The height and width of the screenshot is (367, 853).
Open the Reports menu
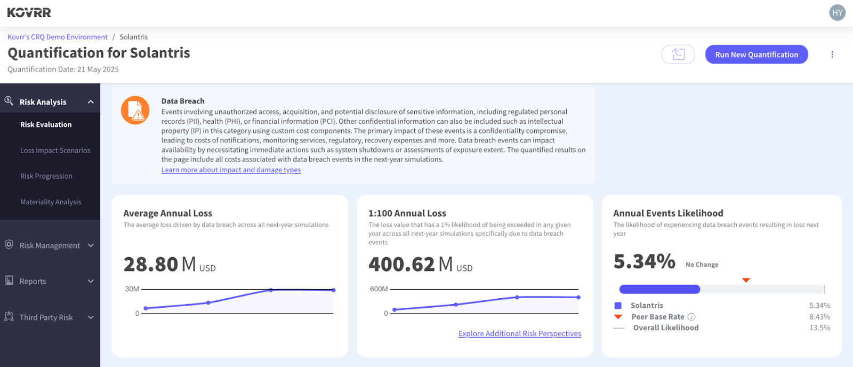(50, 281)
